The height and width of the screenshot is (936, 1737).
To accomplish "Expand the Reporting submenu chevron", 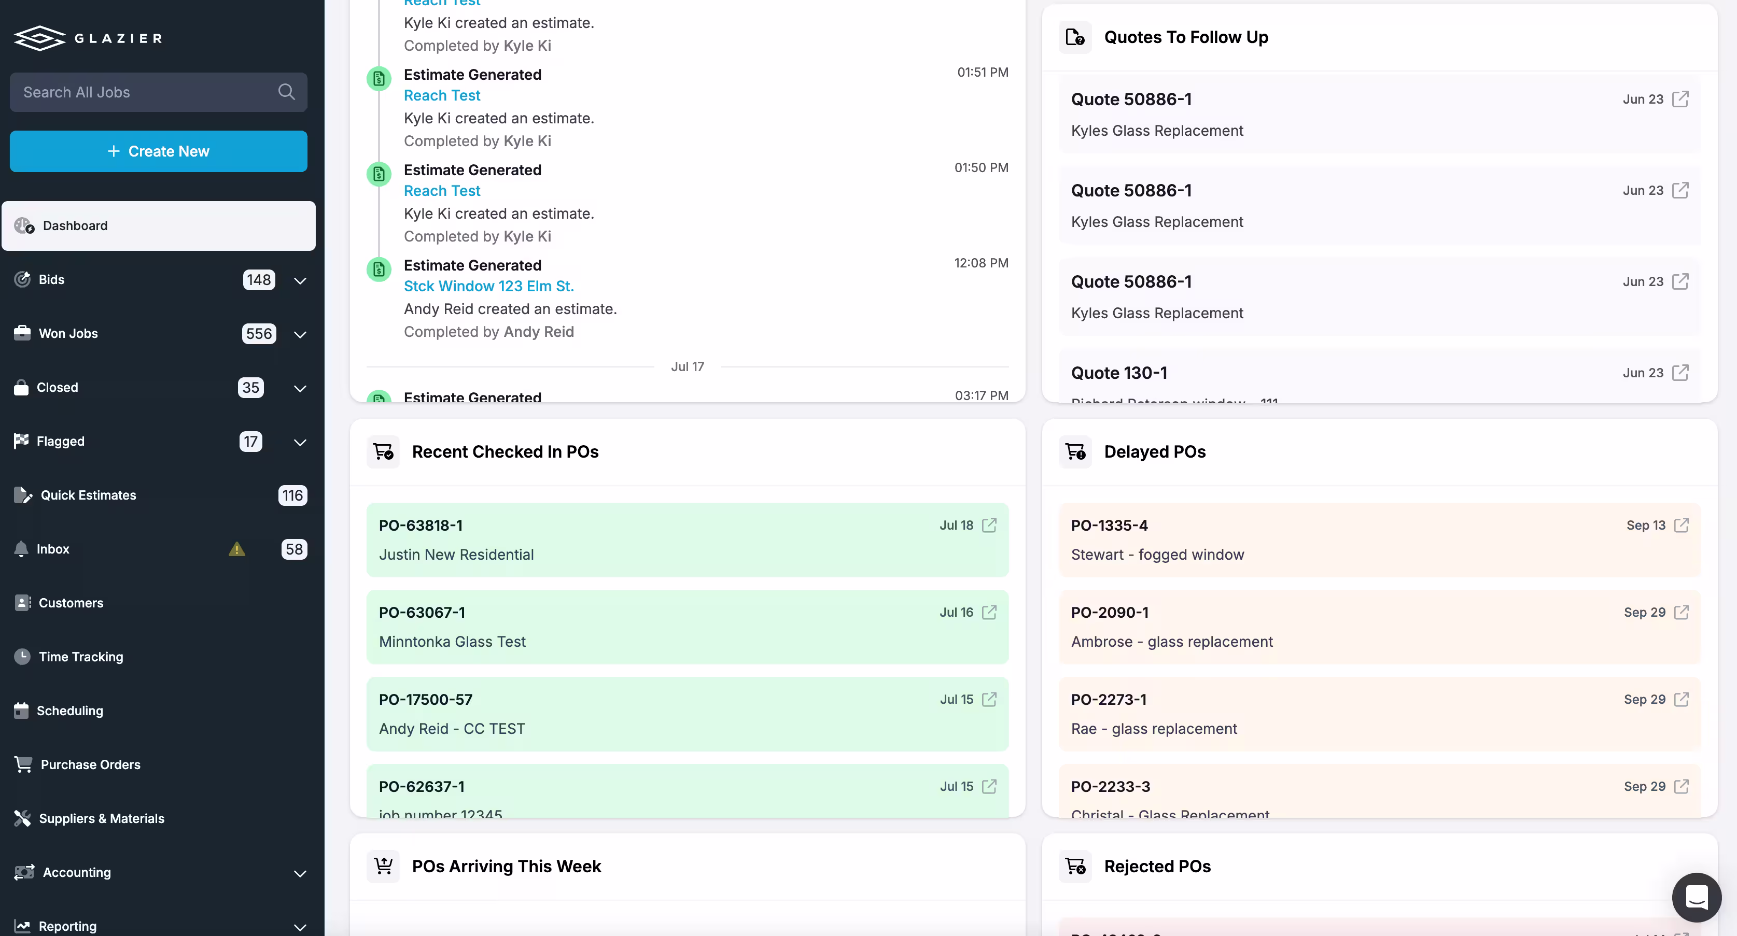I will 300,927.
